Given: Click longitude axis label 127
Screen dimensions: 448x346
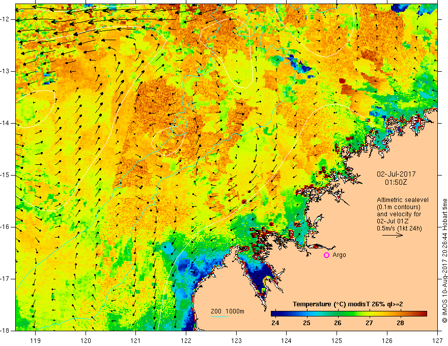Looking at the screenshot, I should point(437,340).
